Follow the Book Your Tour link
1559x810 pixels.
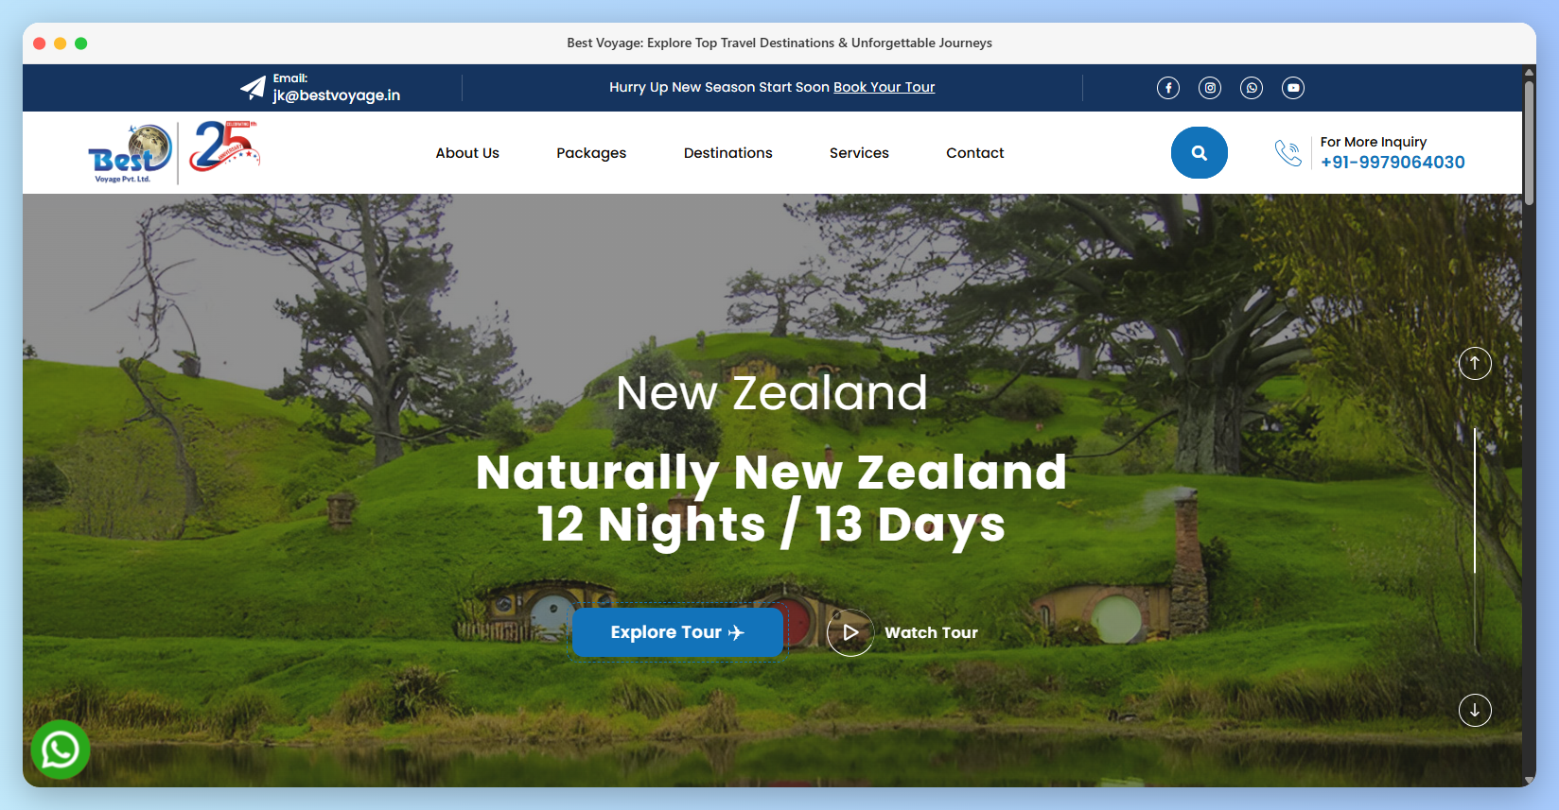[x=884, y=87]
